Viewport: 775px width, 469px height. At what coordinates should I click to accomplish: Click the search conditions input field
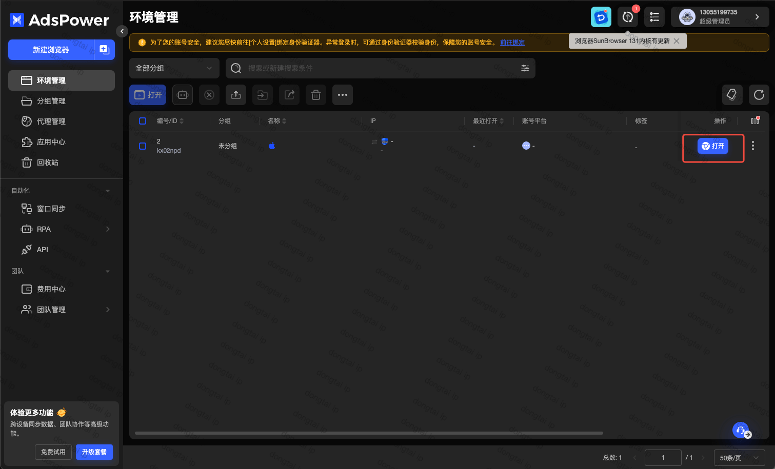380,68
